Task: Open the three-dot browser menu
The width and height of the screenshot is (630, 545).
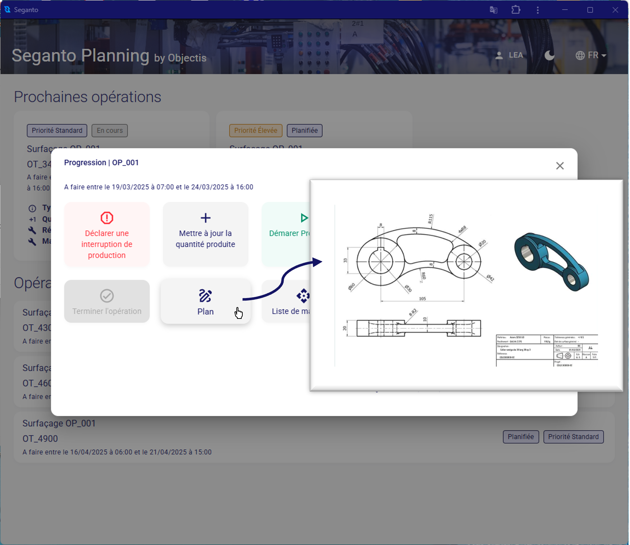Action: pyautogui.click(x=538, y=10)
